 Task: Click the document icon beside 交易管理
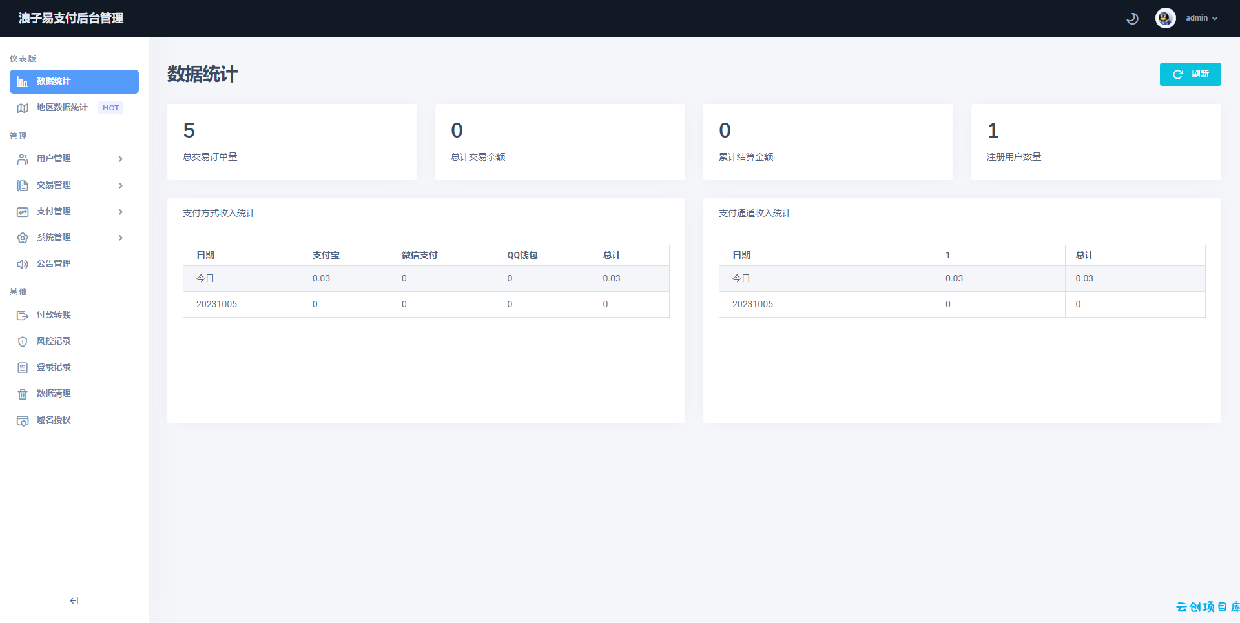point(23,185)
